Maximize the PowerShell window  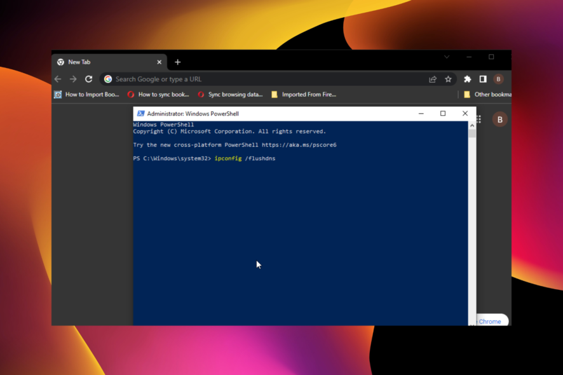[443, 114]
